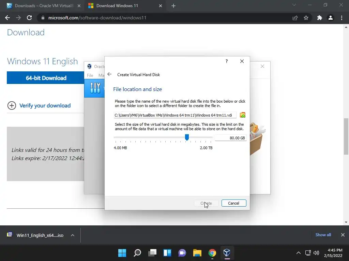The height and width of the screenshot is (261, 349).
Task: Switch to VirtualBox on the taskbar
Action: pos(227,253)
